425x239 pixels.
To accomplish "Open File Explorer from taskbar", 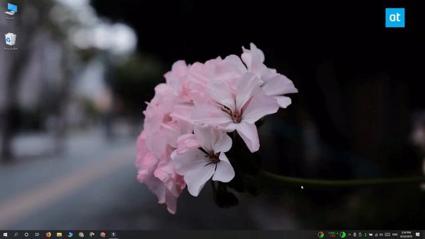I will [x=59, y=234].
